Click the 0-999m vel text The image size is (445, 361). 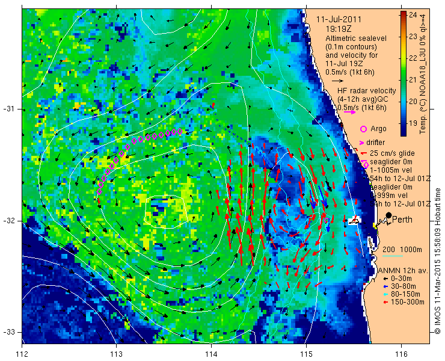point(389,196)
